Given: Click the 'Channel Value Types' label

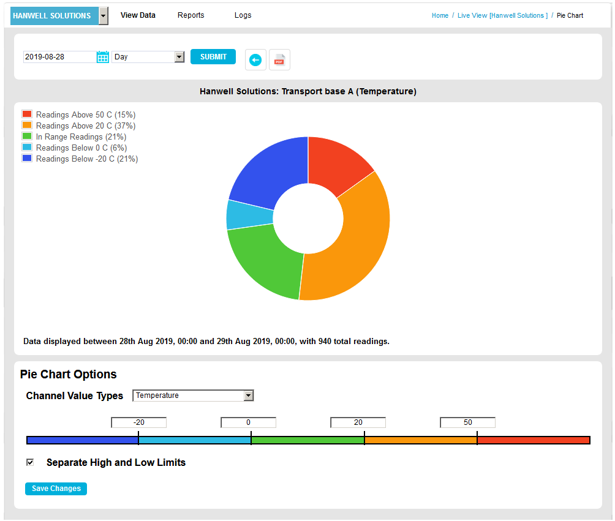Looking at the screenshot, I should point(75,395).
